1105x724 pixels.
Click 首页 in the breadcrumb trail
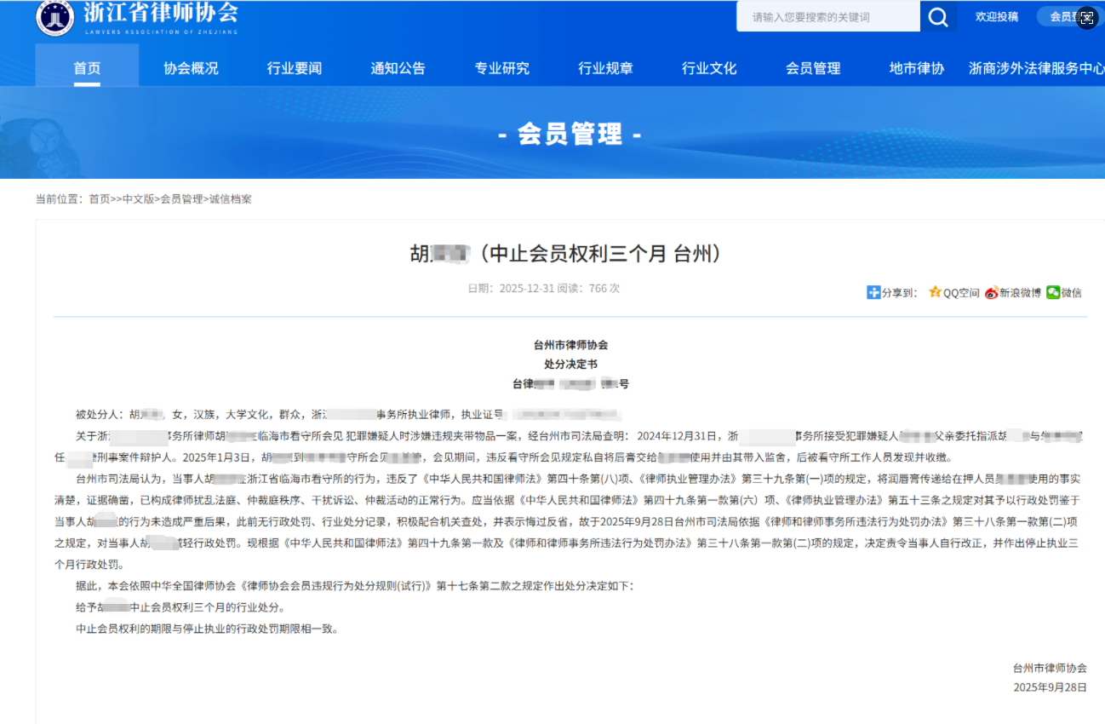coord(100,199)
